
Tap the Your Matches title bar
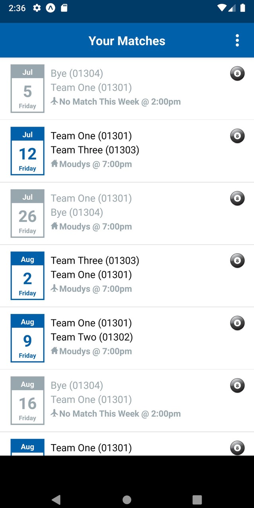(x=127, y=40)
